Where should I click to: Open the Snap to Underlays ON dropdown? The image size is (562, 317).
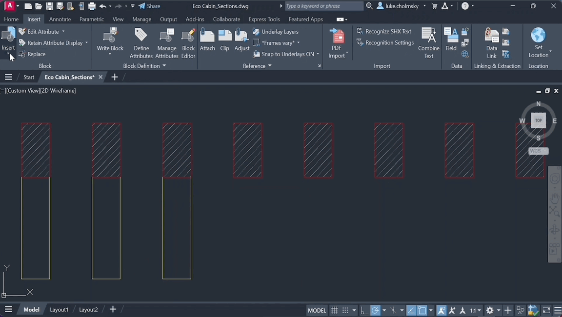pos(318,54)
